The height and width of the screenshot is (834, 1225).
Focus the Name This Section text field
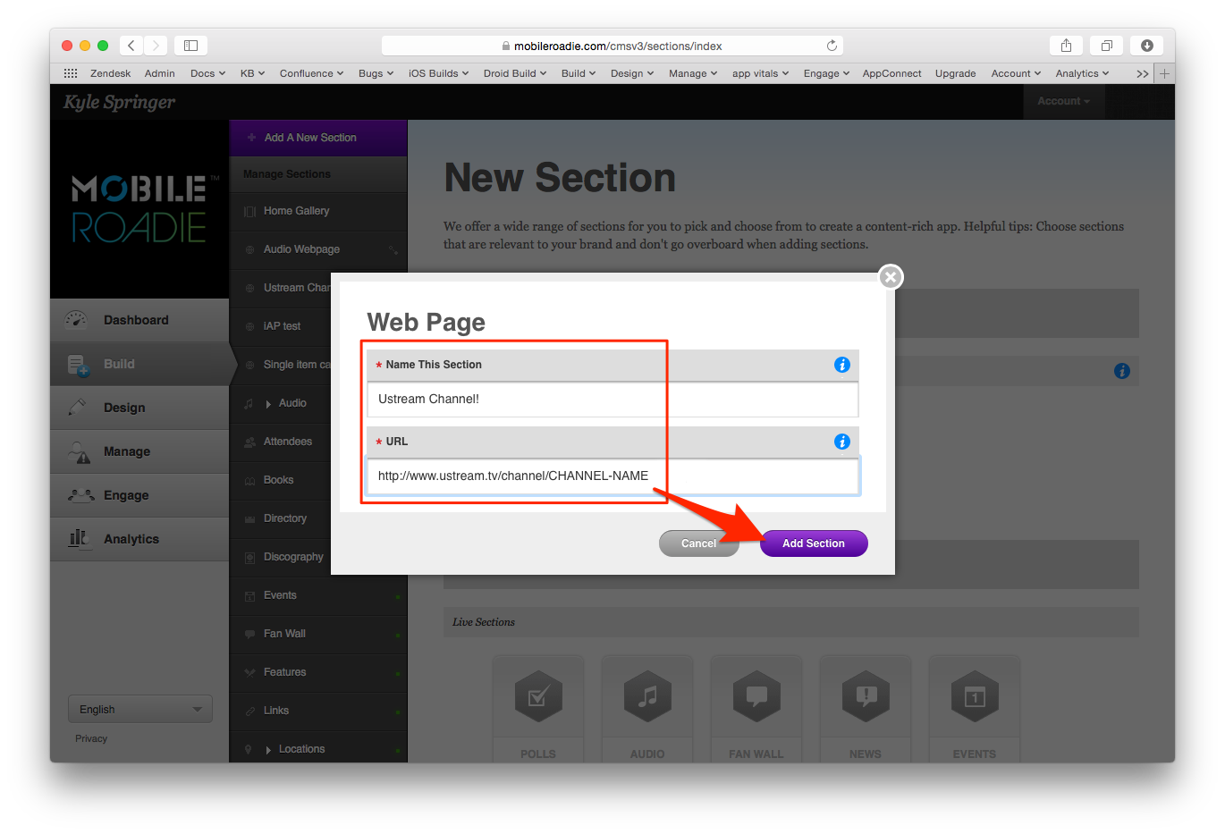click(612, 400)
